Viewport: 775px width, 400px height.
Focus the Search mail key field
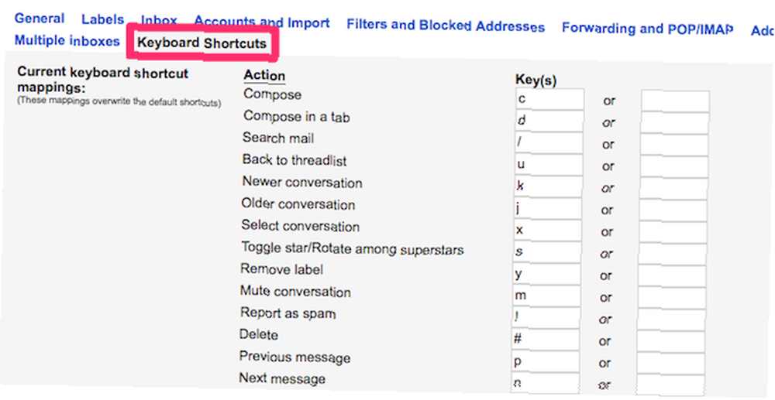549,143
